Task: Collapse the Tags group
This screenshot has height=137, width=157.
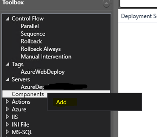Action: [x=7, y=64]
